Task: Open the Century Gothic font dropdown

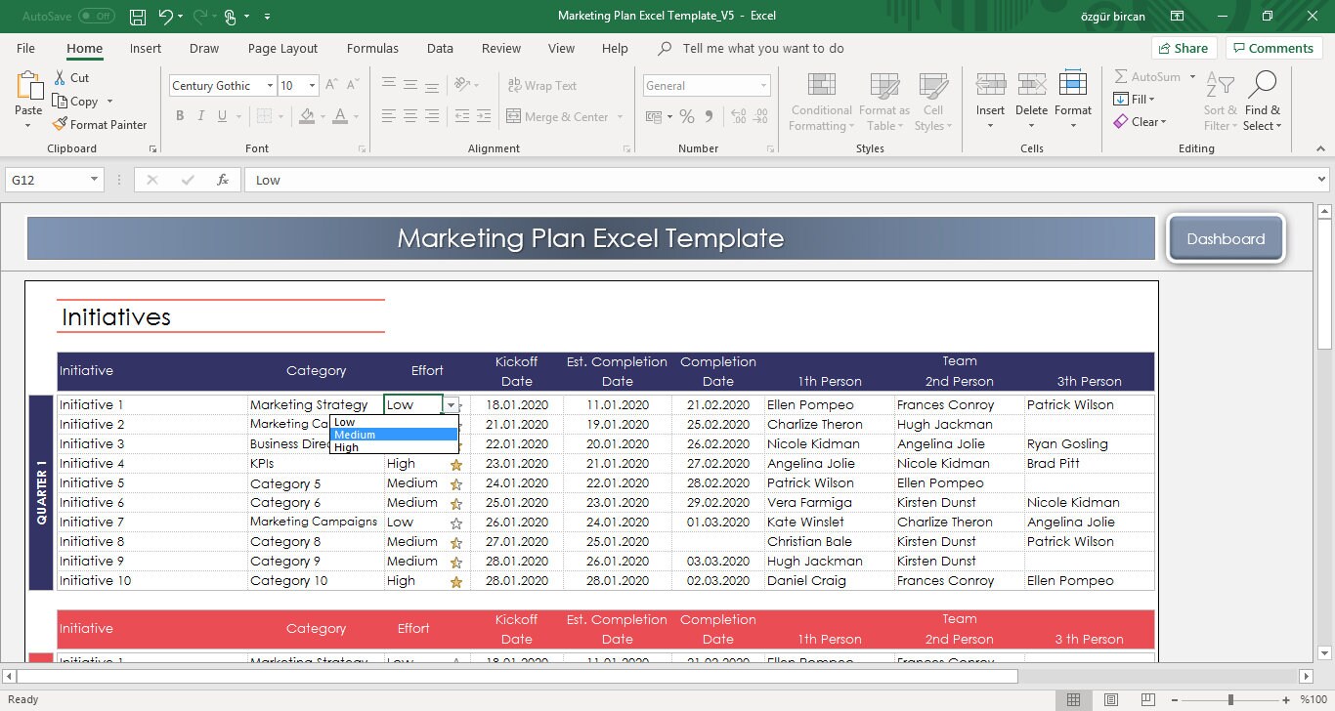Action: (272, 85)
